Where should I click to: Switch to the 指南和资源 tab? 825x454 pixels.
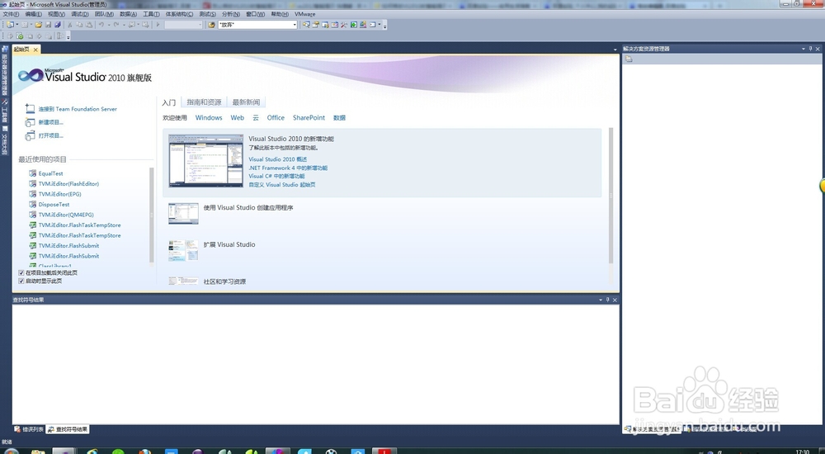204,102
